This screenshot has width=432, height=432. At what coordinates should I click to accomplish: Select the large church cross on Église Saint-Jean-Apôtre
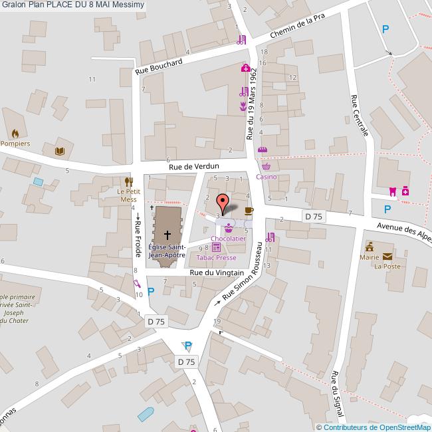(167, 235)
